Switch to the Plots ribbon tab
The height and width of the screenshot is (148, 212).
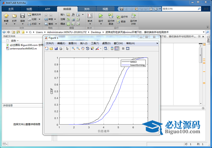(29, 9)
